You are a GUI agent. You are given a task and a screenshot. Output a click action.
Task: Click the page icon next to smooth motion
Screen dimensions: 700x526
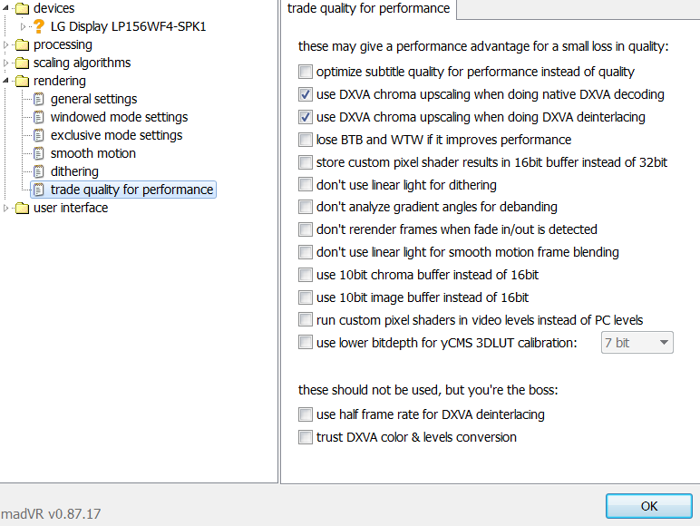point(39,153)
